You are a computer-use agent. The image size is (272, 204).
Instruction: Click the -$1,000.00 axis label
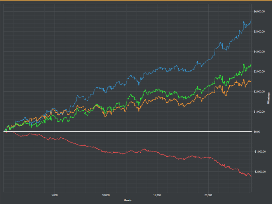coord(260,152)
